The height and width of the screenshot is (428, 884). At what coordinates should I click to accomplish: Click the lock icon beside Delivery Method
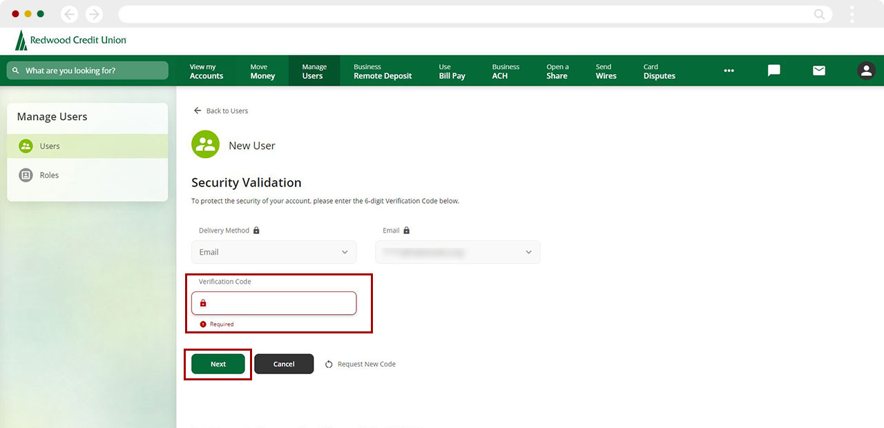(x=255, y=230)
